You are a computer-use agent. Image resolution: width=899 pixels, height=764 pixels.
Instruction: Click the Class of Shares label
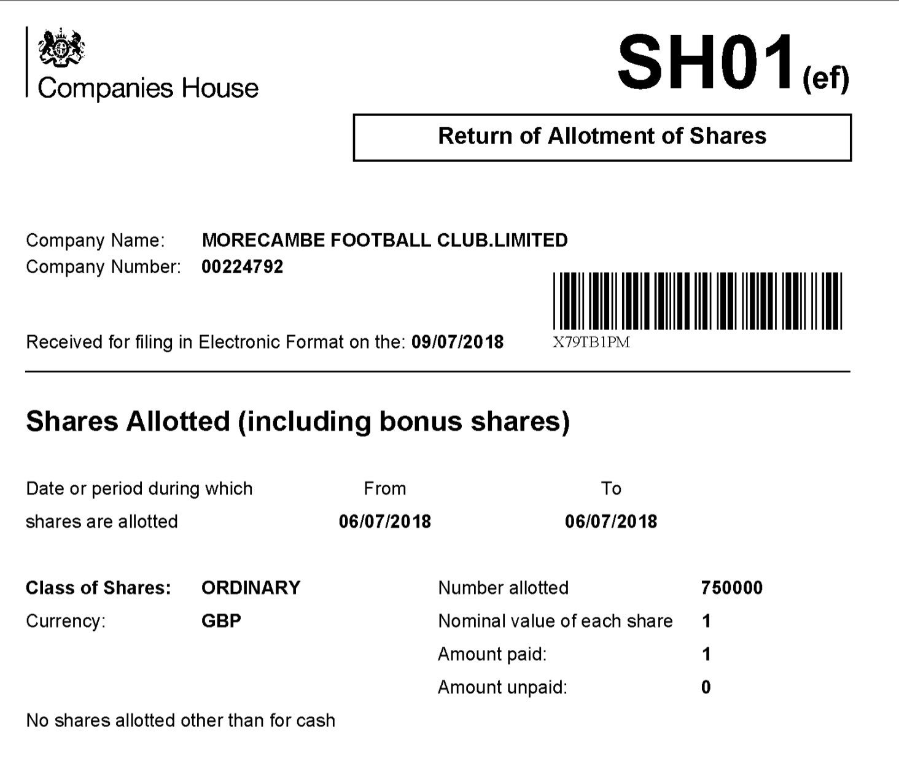[98, 588]
